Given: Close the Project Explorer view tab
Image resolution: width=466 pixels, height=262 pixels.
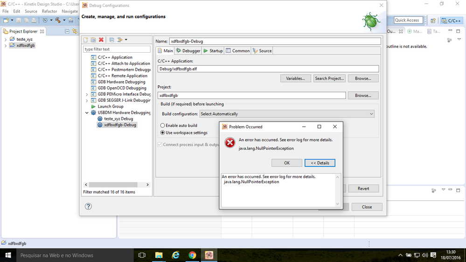Looking at the screenshot, I should point(42,31).
